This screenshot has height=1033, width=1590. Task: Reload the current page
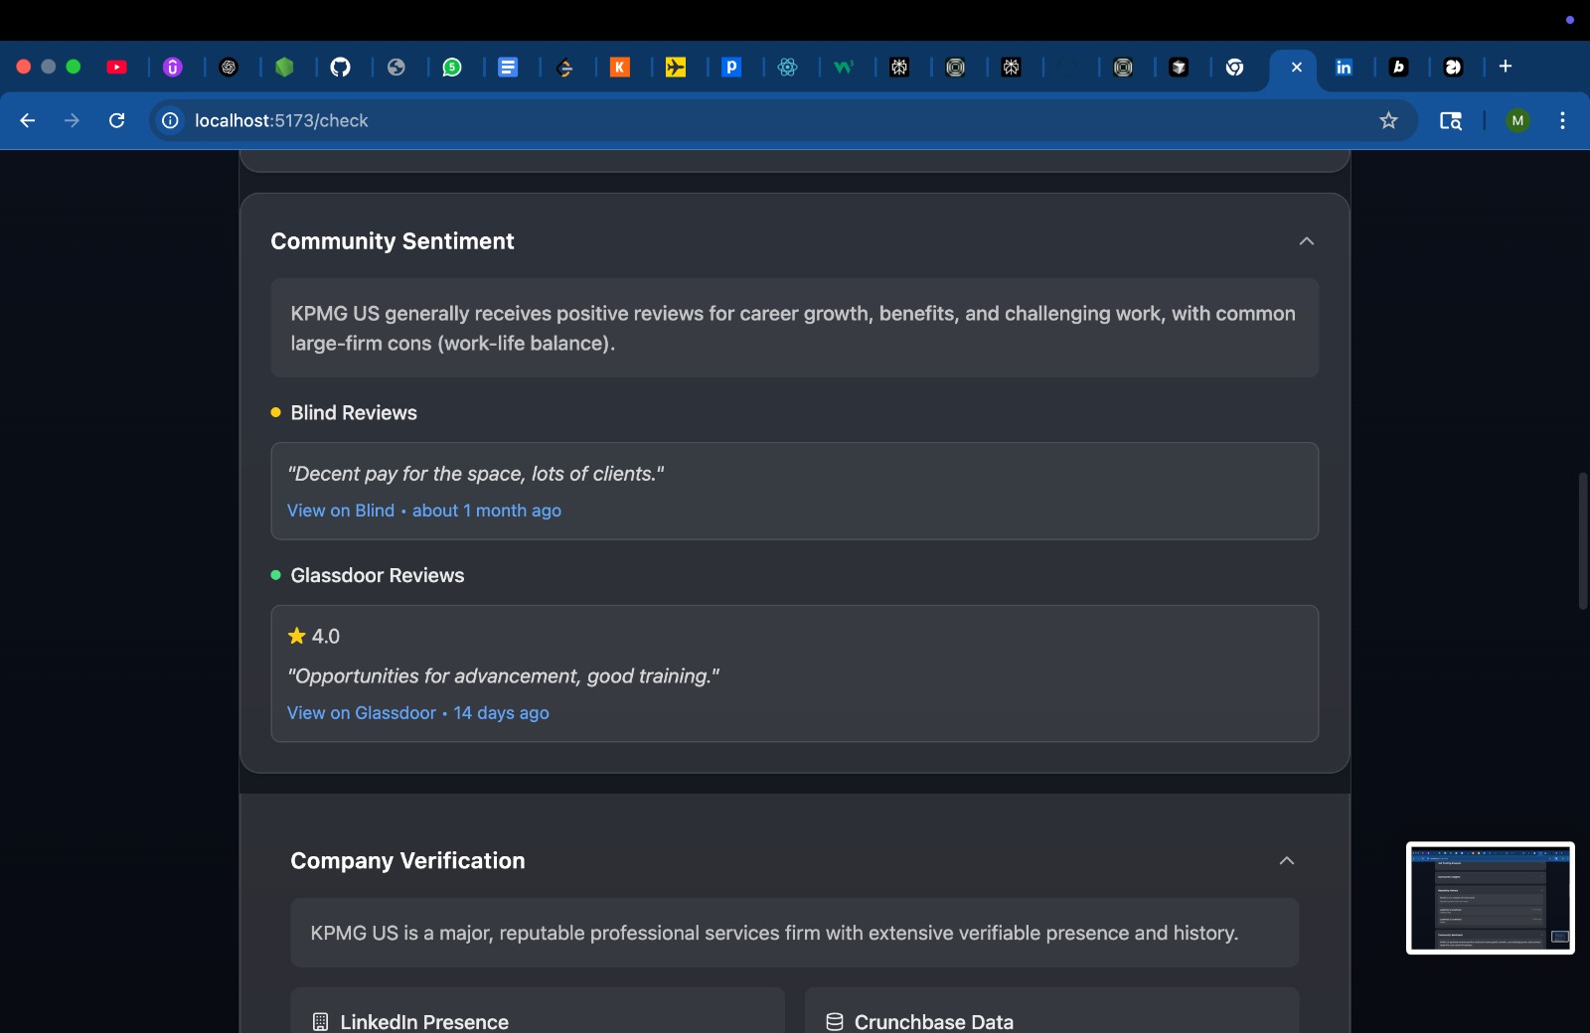coord(116,120)
